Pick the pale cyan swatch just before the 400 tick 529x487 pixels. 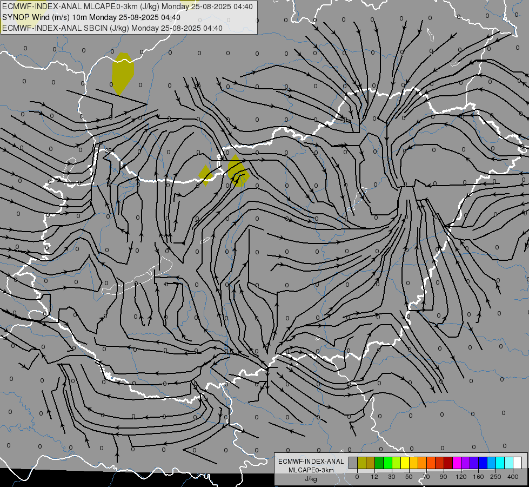pos(509,463)
